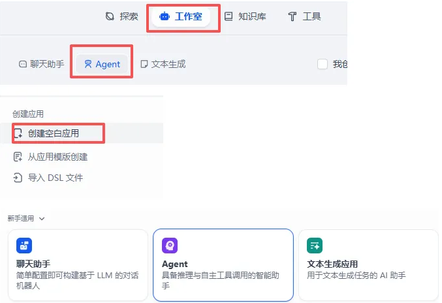The width and height of the screenshot is (442, 303).
Task: Select 从应用模版创建 option
Action: [57, 157]
